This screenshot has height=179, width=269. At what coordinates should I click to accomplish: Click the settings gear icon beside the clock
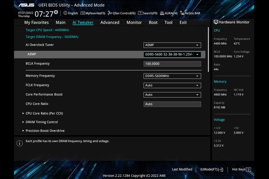(x=56, y=12)
